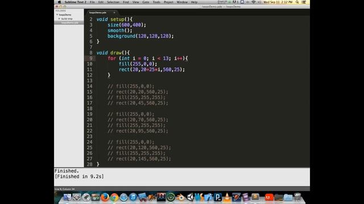The width and height of the screenshot is (364, 204).
Task: Open the Selection menu
Action: tap(113, 2)
